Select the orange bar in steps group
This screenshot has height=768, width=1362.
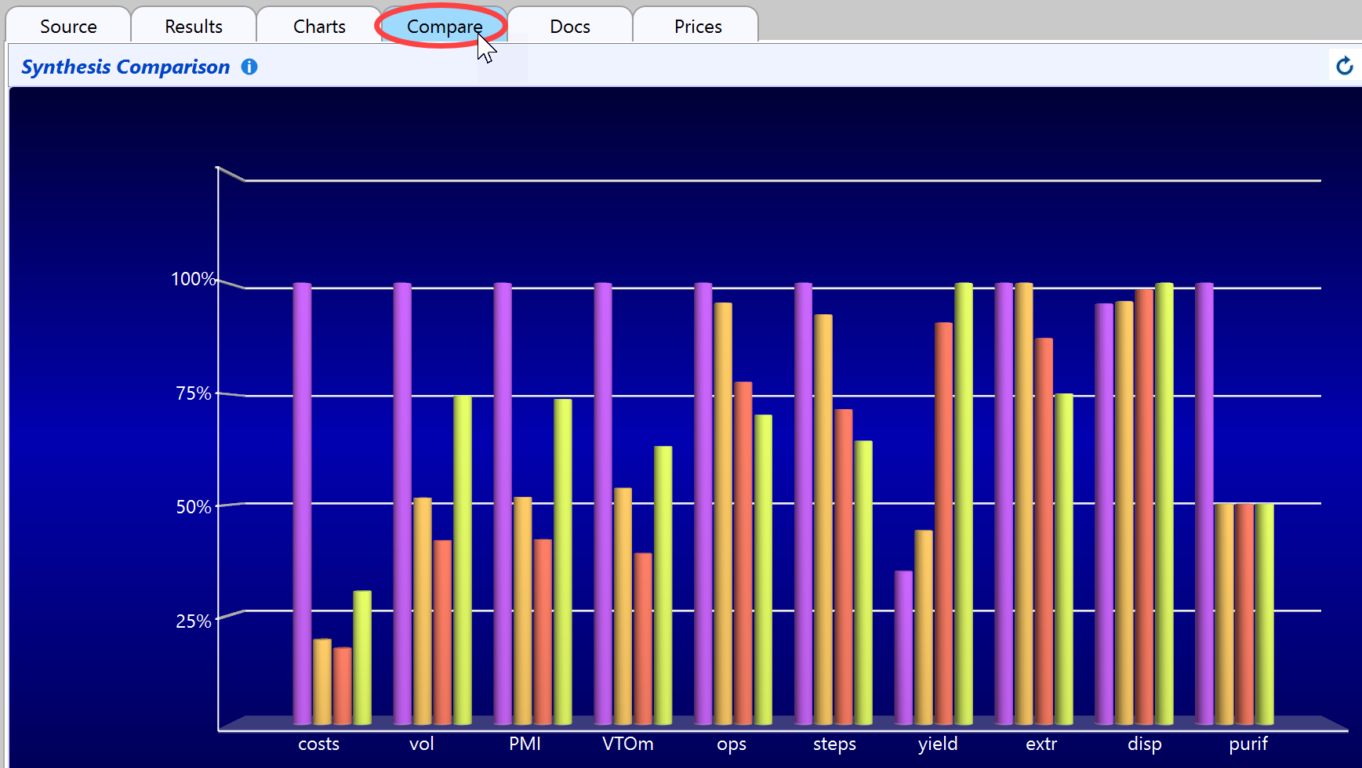click(823, 520)
